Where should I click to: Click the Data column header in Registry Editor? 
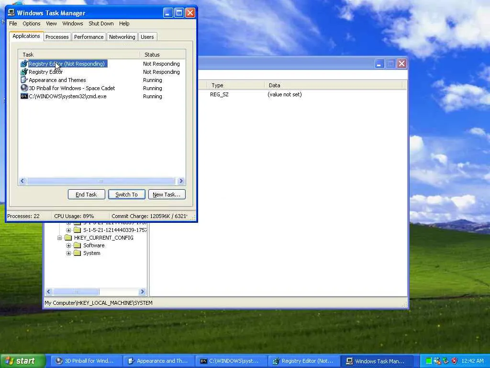[x=334, y=85]
